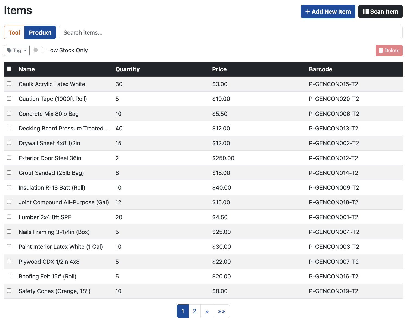Check the checkbox for Exterior Door Steel 36in

[9, 157]
